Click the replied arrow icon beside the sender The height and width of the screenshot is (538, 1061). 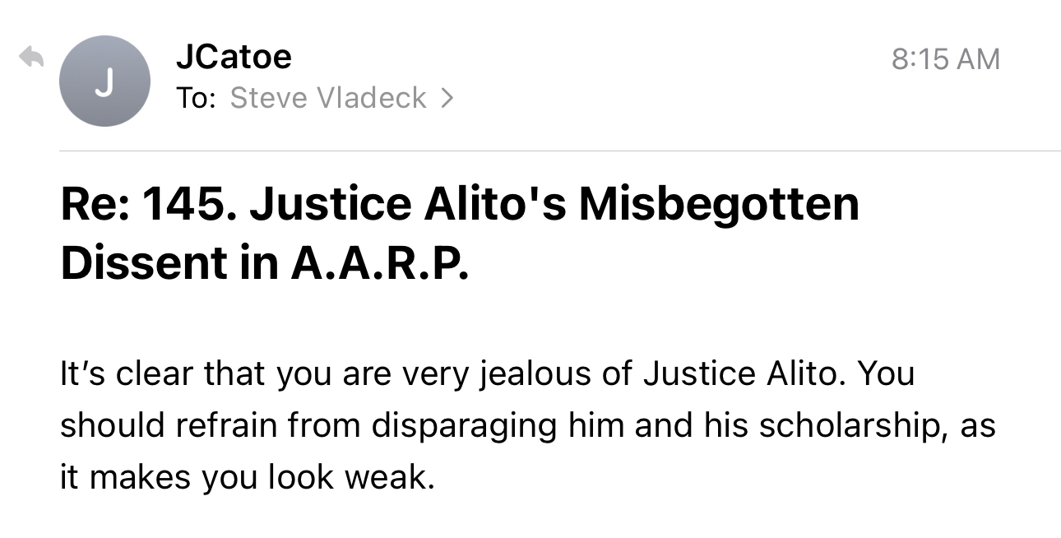32,58
